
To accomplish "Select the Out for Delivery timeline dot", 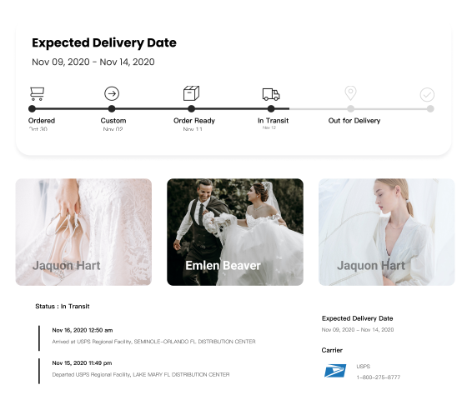I will tap(351, 109).
